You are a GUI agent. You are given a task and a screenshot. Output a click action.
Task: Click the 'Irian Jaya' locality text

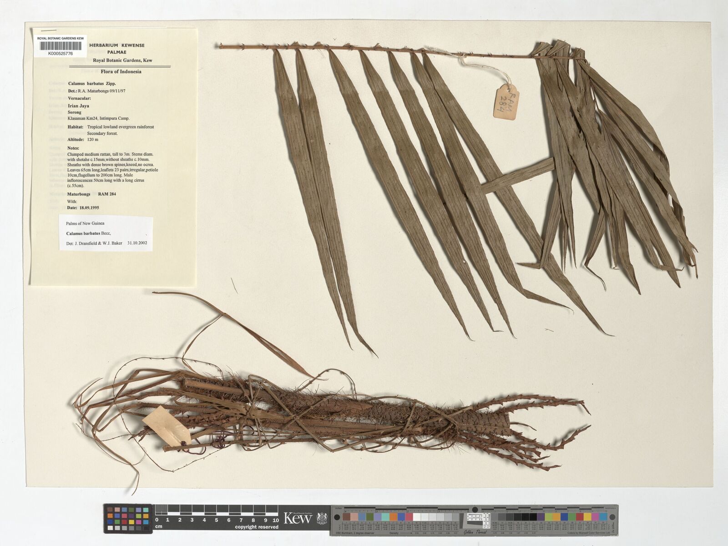click(78, 106)
